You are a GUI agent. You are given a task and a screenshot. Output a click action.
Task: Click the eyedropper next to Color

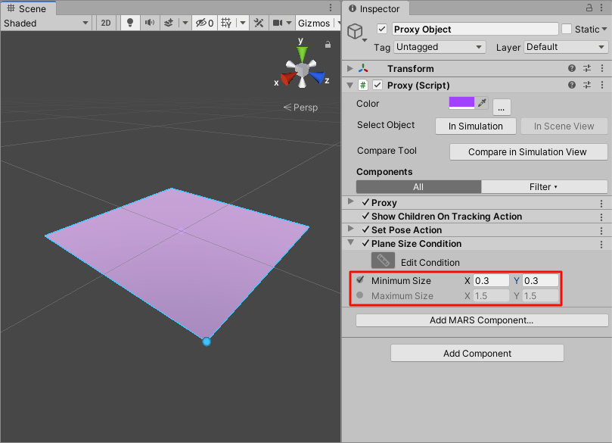(482, 104)
